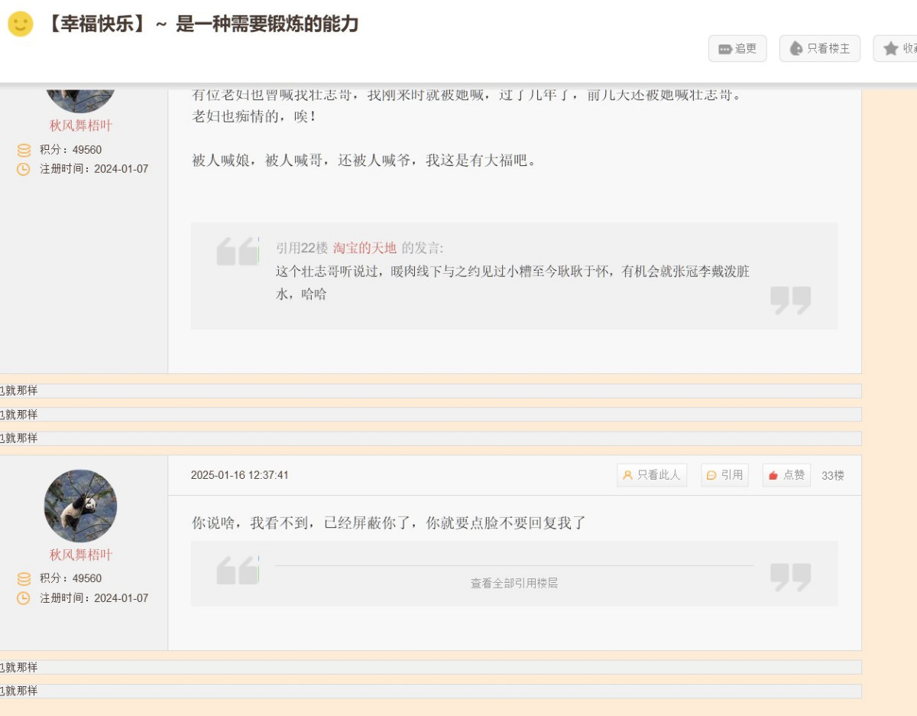
Task: Click the opening quote mark in the 22楼 quote
Action: click(x=237, y=251)
